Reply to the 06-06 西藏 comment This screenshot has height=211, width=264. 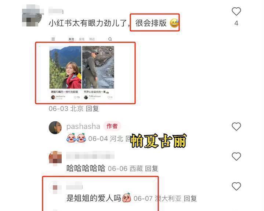pos(152,168)
